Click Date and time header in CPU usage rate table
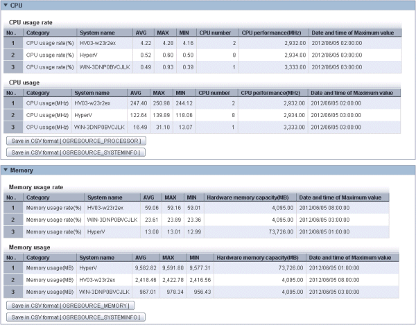 pyautogui.click(x=353, y=33)
